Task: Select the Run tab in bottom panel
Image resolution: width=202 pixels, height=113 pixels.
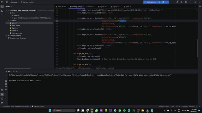Action: [8, 72]
